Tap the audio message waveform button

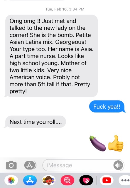[x=118, y=165]
